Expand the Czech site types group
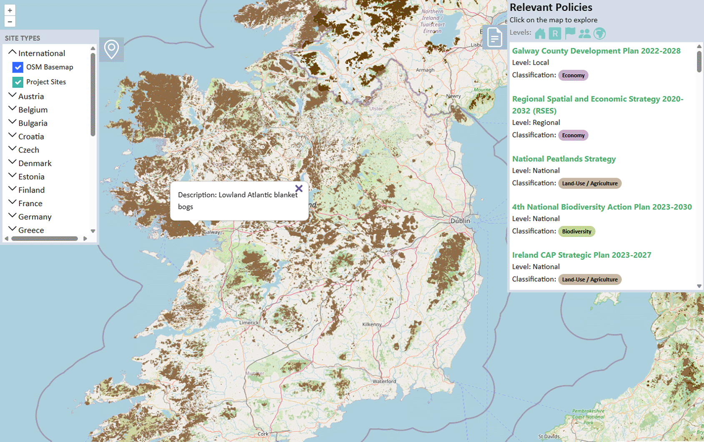The image size is (704, 442). (x=12, y=149)
